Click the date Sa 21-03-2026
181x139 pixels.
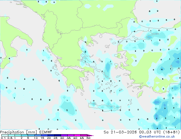tap(120, 132)
